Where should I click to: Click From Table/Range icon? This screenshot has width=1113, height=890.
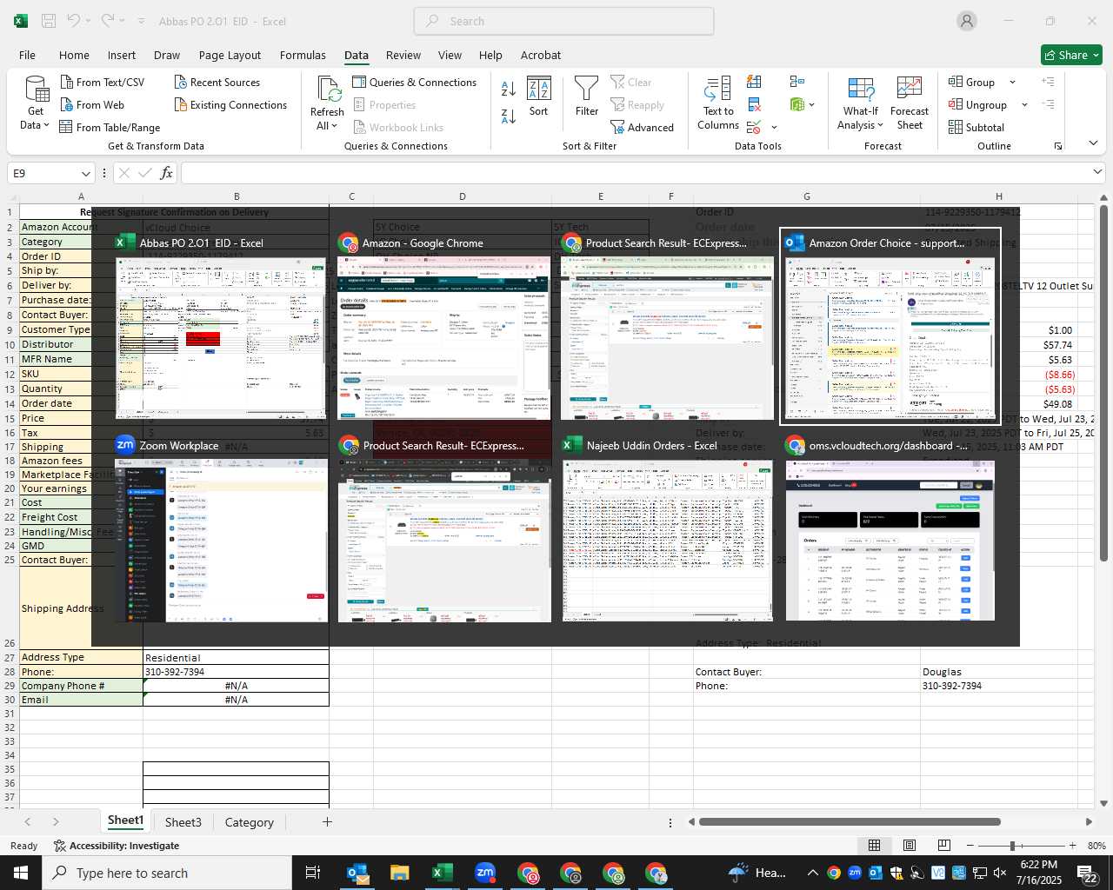[66, 127]
